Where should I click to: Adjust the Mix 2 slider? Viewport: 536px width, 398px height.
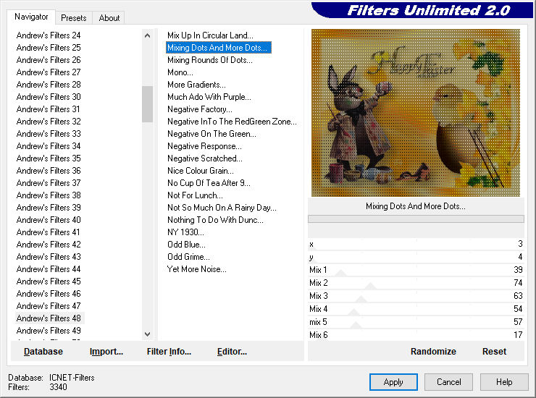pyautogui.click(x=416, y=283)
